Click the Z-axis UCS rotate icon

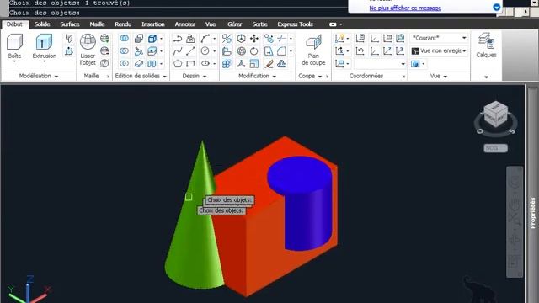pos(387,51)
